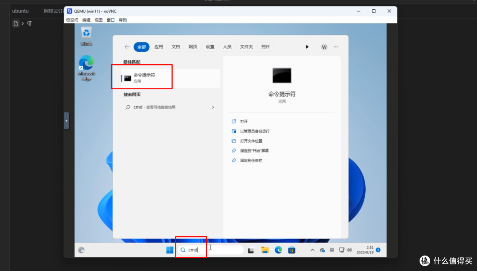Switch the 英 input method indicator
The width and height of the screenshot is (477, 271).
tap(332, 250)
